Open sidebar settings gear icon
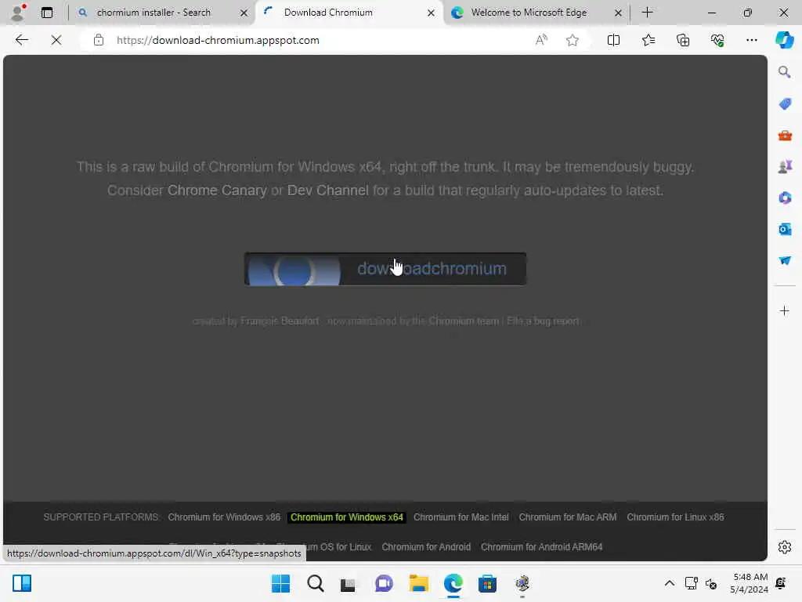Image resolution: width=802 pixels, height=602 pixels. point(784,547)
